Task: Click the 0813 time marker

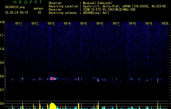Action: pos(51,23)
